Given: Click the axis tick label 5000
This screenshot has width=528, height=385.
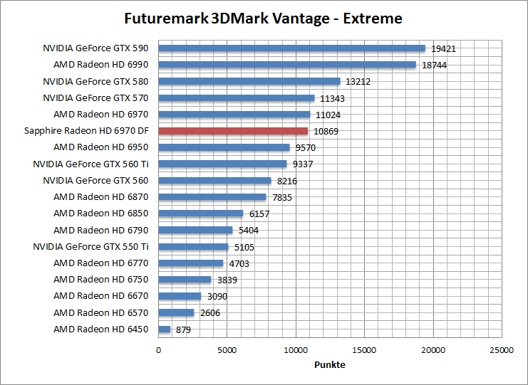Looking at the screenshot, I should click(227, 350).
